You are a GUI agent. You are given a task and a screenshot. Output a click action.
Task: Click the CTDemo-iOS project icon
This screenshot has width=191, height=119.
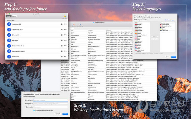[9, 35]
